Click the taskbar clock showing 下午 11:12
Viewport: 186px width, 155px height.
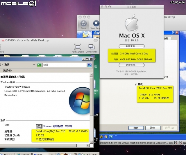coord(92,154)
